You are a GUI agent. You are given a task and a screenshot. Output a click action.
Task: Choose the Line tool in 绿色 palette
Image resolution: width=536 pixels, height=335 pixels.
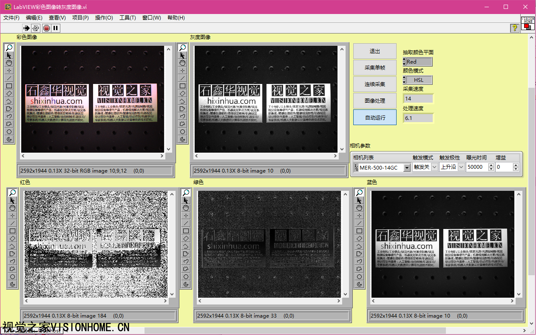[x=186, y=223]
